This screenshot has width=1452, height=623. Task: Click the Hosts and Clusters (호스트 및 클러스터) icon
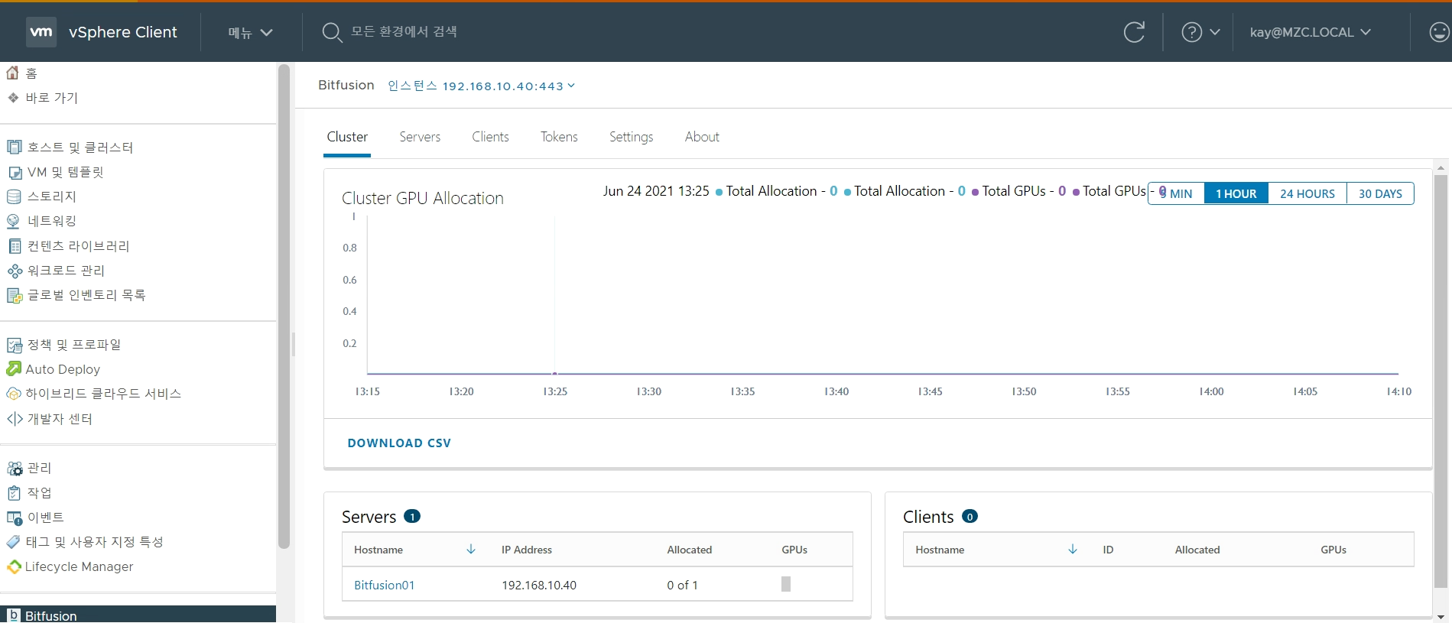(14, 147)
